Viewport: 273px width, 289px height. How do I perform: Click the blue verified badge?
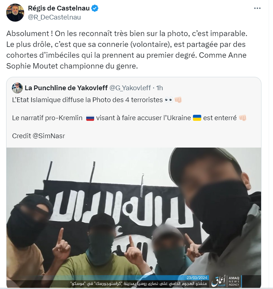(95, 8)
